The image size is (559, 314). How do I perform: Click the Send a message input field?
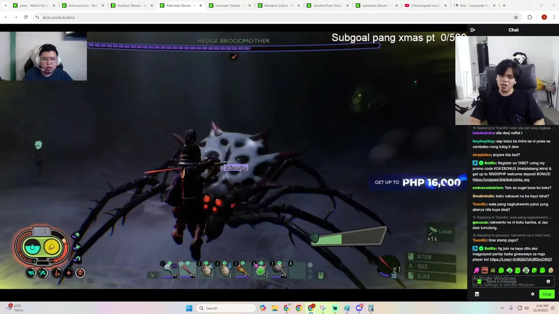513,282
